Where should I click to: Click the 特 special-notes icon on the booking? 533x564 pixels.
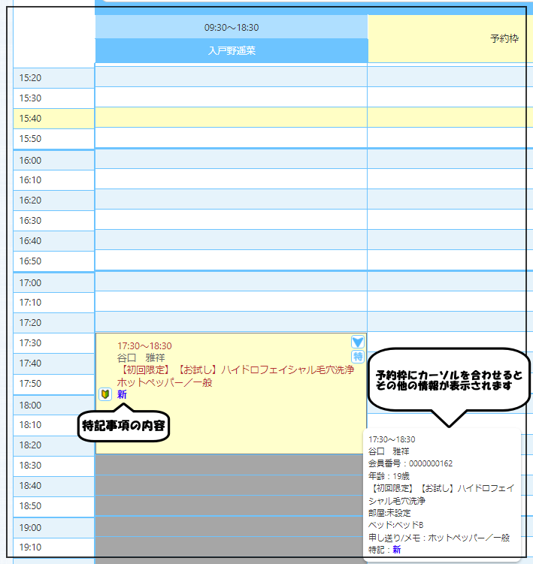click(358, 356)
